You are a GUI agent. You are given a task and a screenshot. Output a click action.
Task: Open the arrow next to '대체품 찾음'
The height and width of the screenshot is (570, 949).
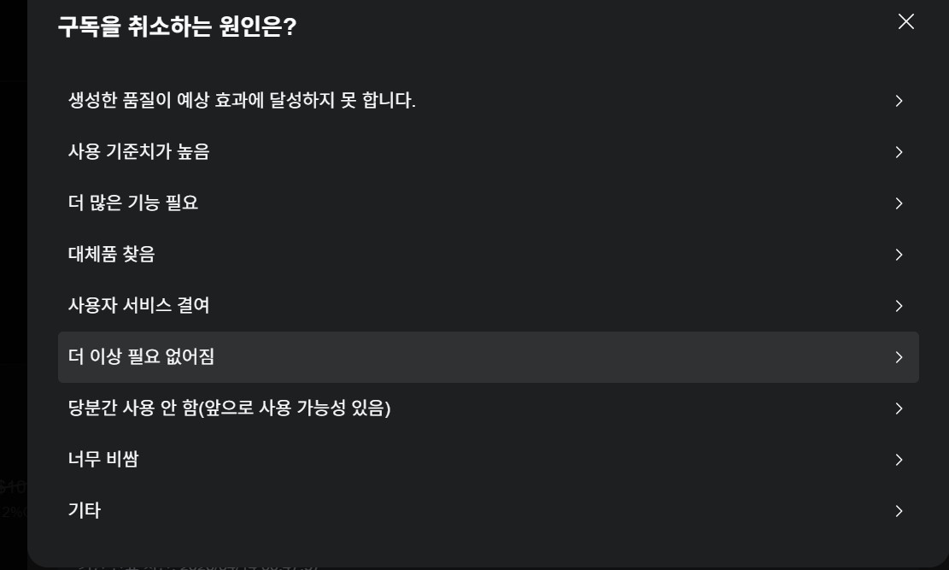(899, 255)
